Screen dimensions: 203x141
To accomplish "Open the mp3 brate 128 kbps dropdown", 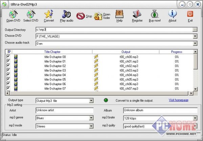I will tap(195, 118).
